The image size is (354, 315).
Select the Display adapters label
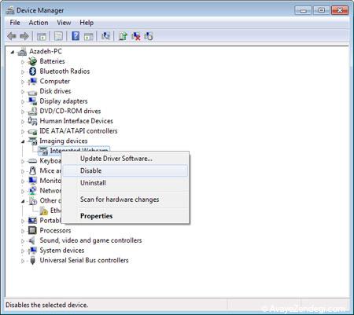tap(64, 101)
